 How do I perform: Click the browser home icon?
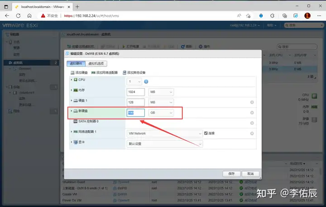pos(29,16)
